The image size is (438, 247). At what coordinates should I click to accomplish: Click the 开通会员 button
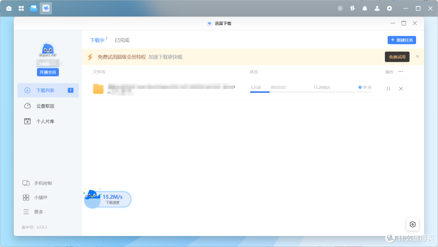[48, 72]
